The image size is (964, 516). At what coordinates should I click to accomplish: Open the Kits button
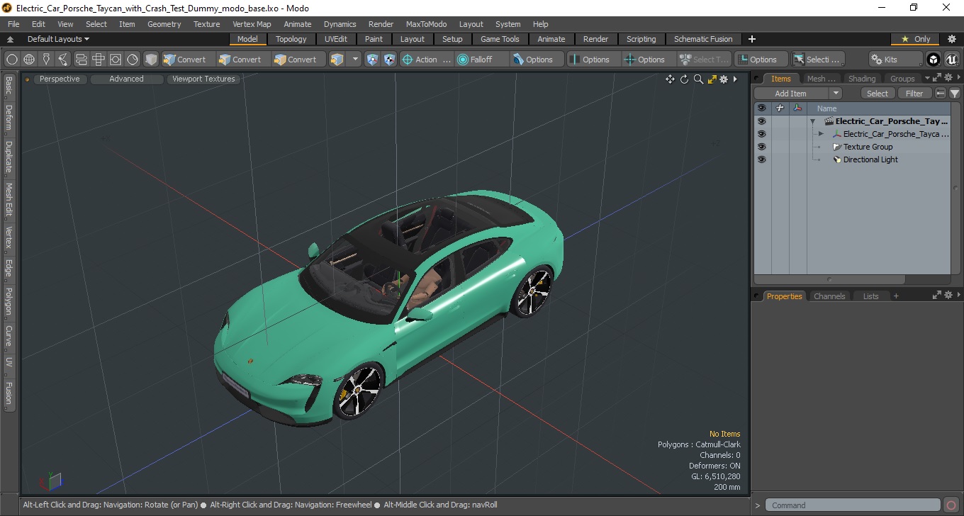pyautogui.click(x=896, y=60)
